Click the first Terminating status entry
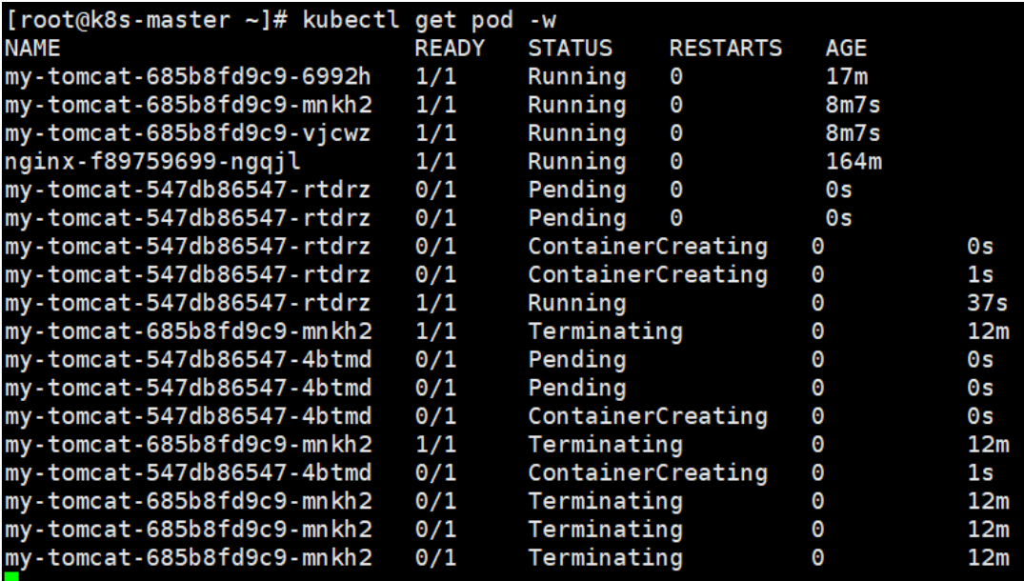The height and width of the screenshot is (581, 1024). (605, 331)
